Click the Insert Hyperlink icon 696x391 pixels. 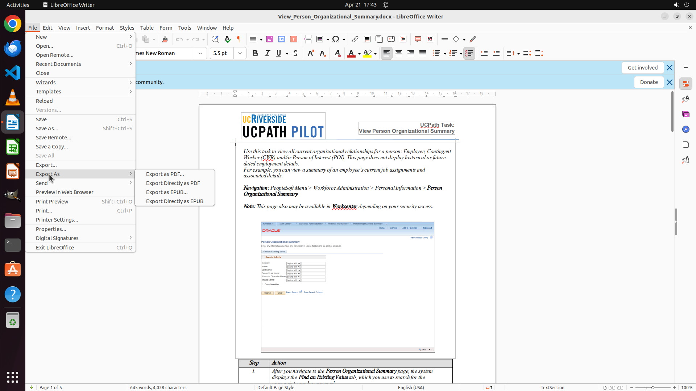click(355, 39)
